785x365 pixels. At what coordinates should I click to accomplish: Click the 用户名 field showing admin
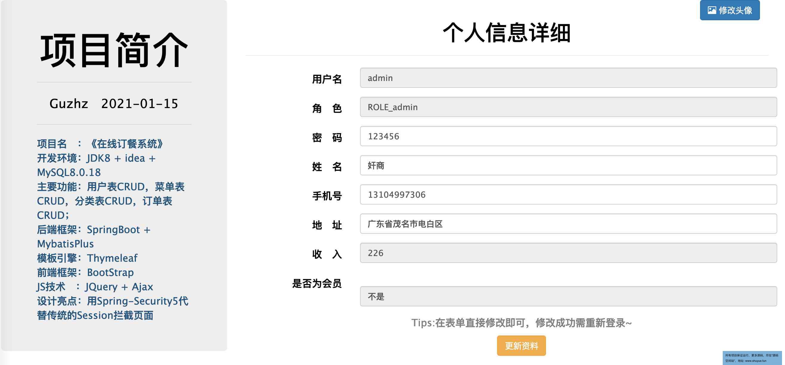coord(568,78)
